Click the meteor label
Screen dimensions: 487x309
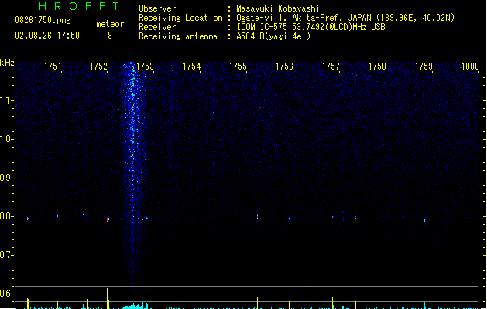pos(110,24)
